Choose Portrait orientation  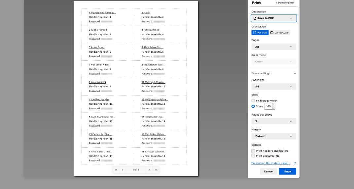260,33
